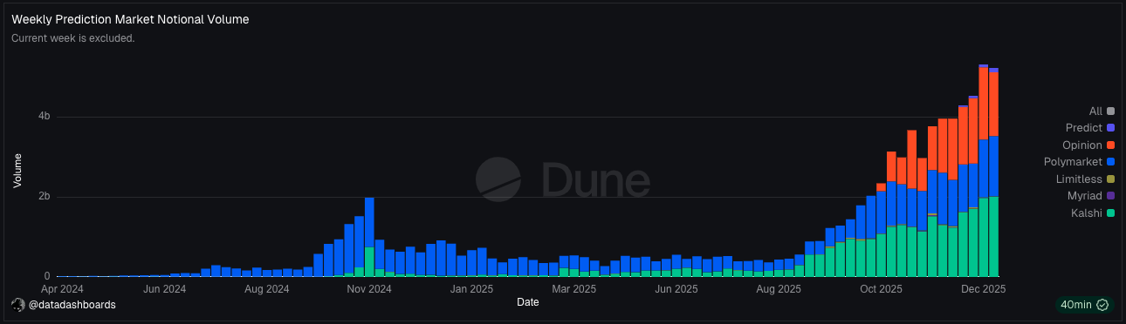Image resolution: width=1126 pixels, height=324 pixels.
Task: Click the datadashboards avatar icon
Action: tap(17, 305)
